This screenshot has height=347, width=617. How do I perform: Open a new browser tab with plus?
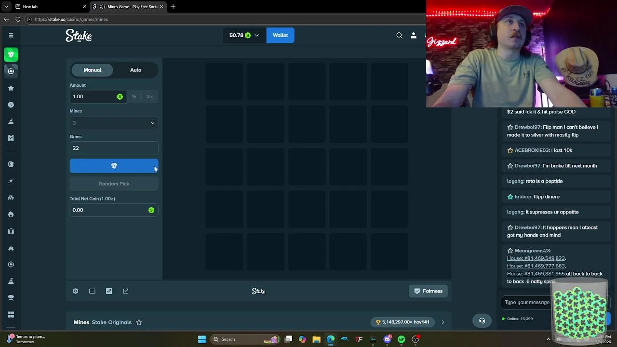click(x=173, y=7)
